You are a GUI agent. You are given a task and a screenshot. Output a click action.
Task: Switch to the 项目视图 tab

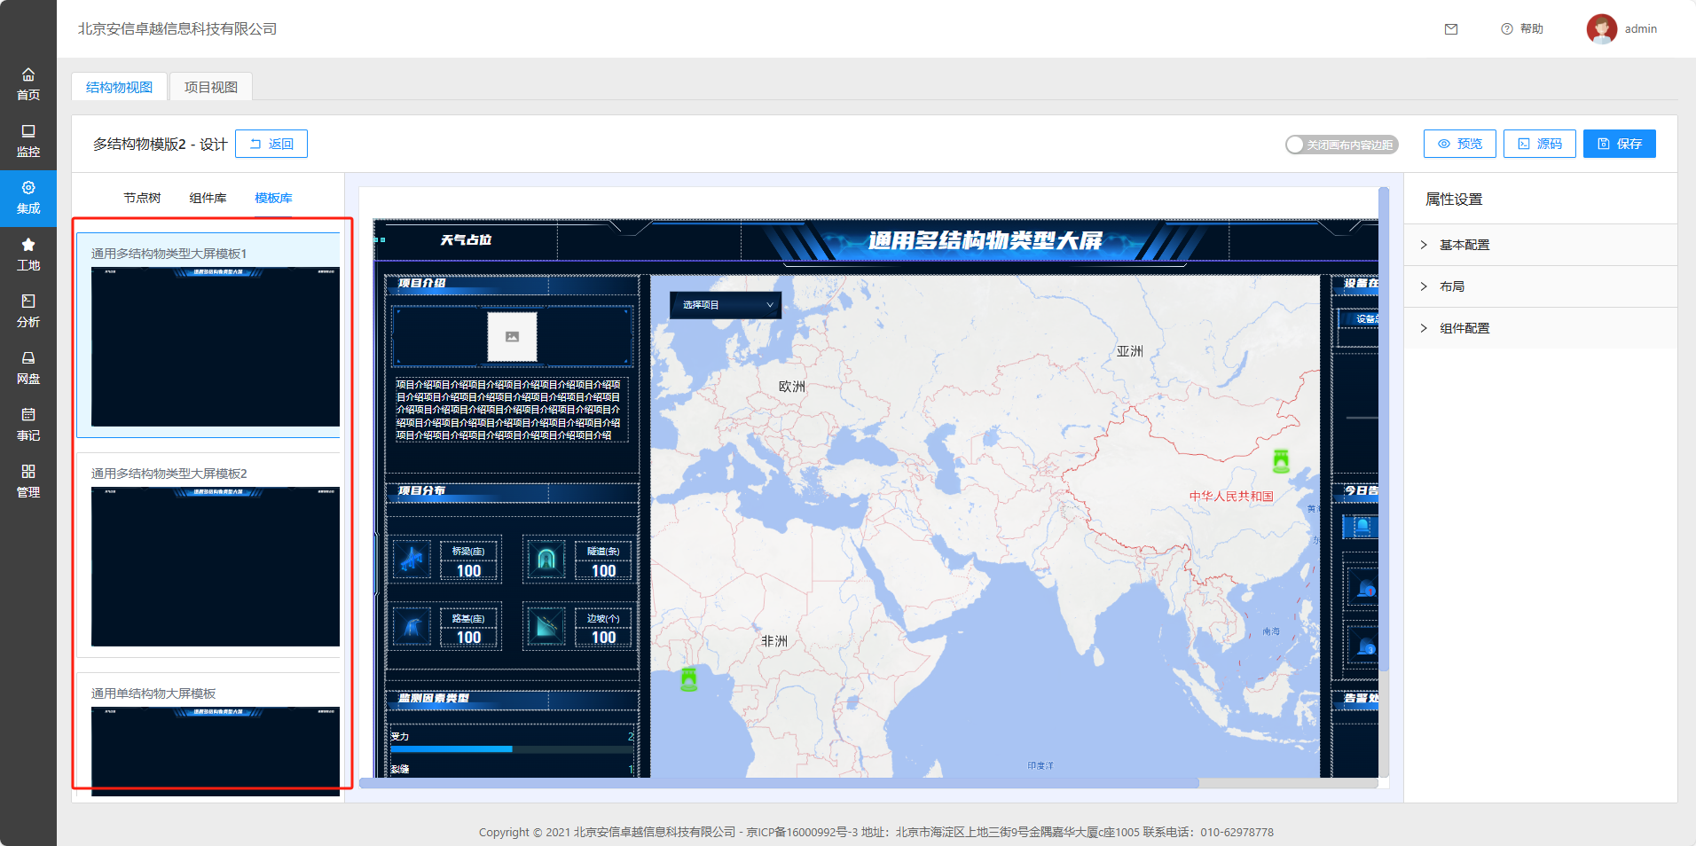click(210, 87)
